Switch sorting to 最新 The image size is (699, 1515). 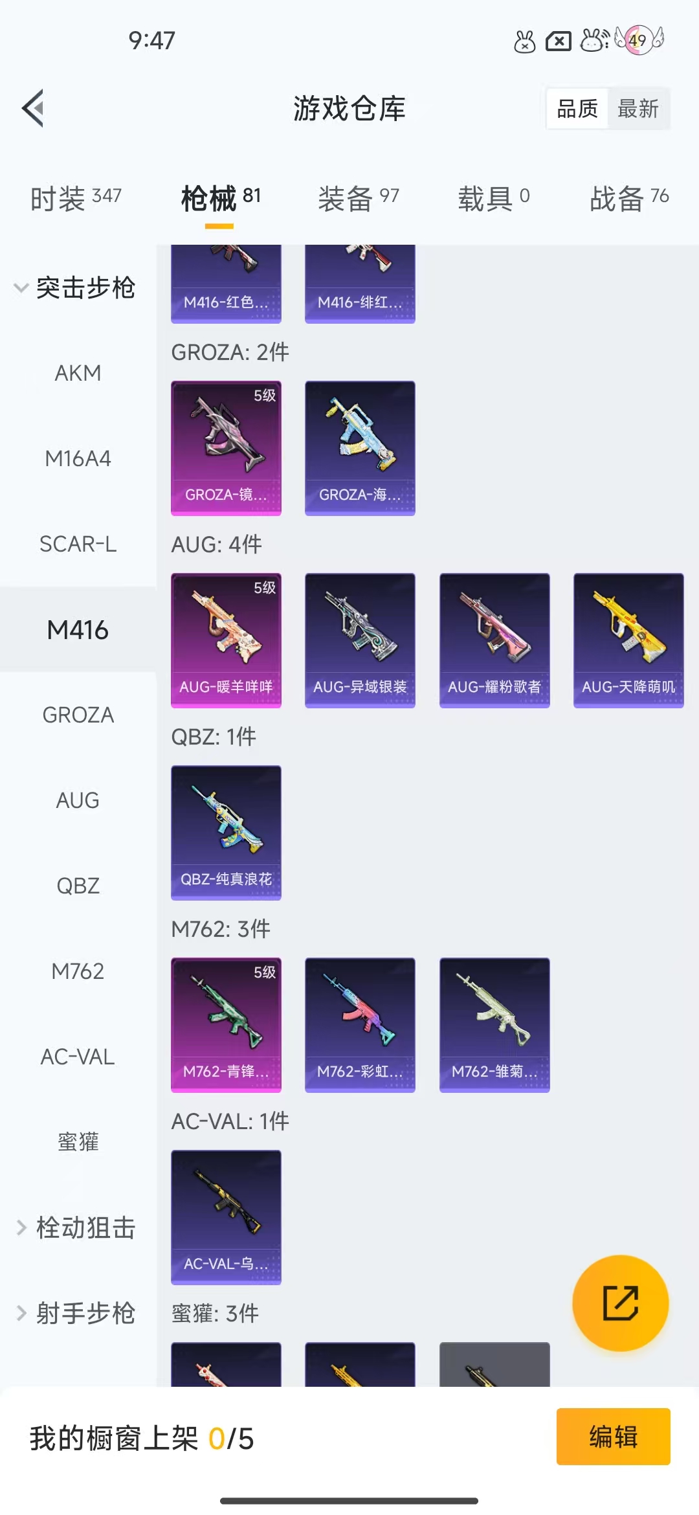point(638,109)
